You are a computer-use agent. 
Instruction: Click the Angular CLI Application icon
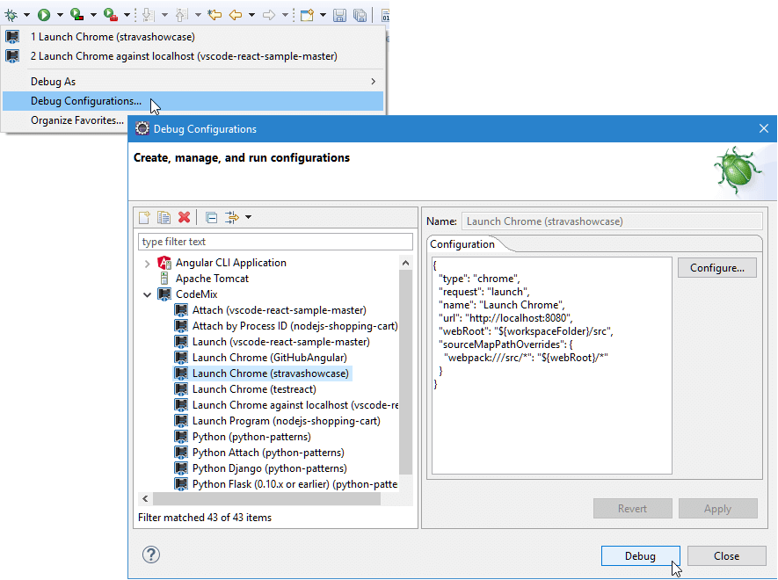click(164, 263)
